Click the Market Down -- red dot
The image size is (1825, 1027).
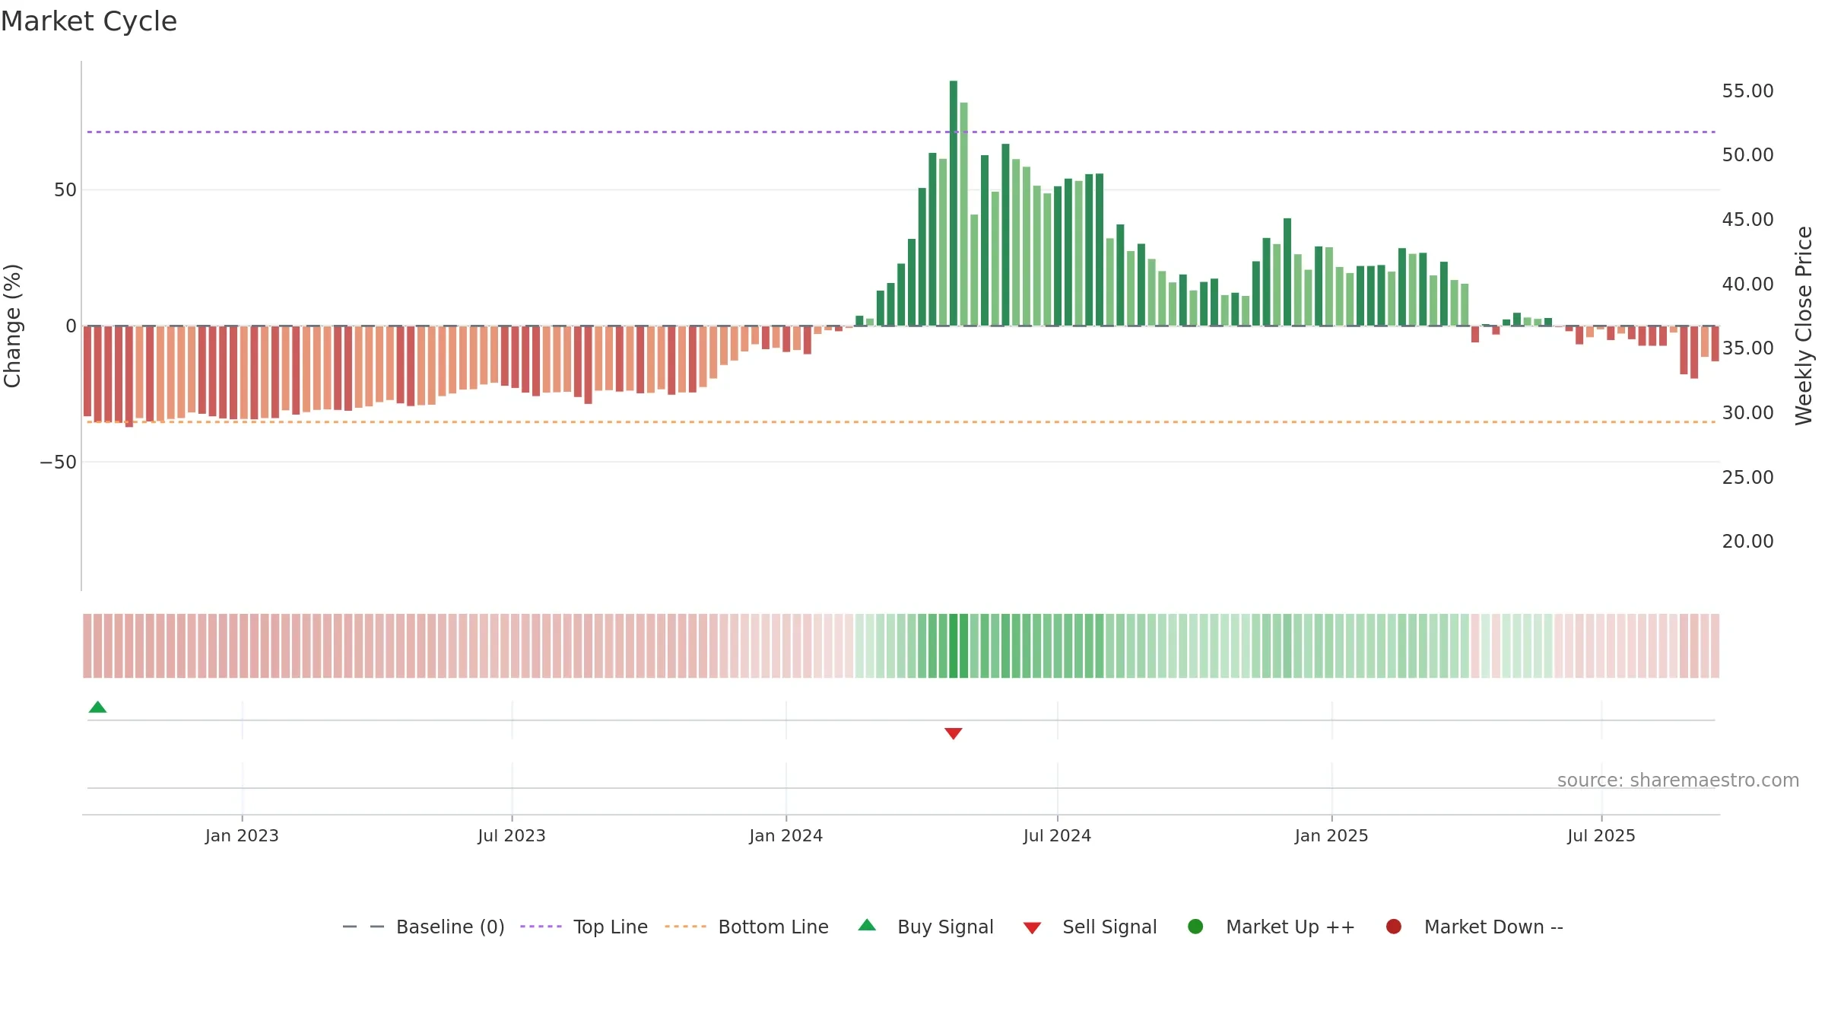[1394, 927]
